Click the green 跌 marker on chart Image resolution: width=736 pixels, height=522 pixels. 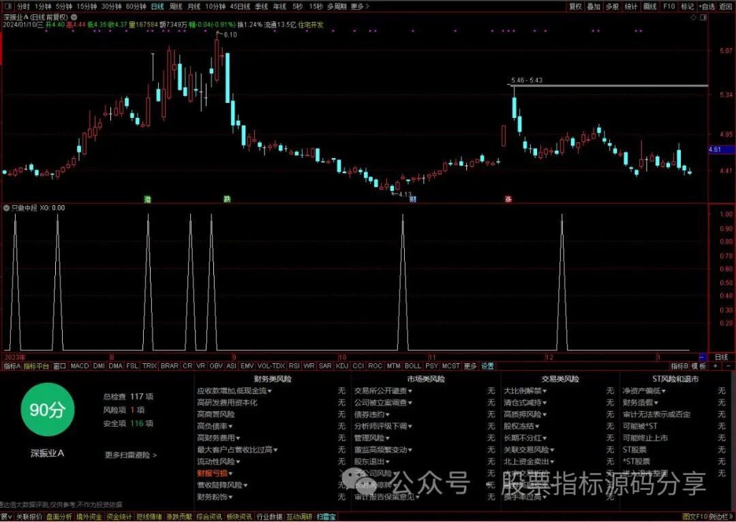[x=227, y=199]
